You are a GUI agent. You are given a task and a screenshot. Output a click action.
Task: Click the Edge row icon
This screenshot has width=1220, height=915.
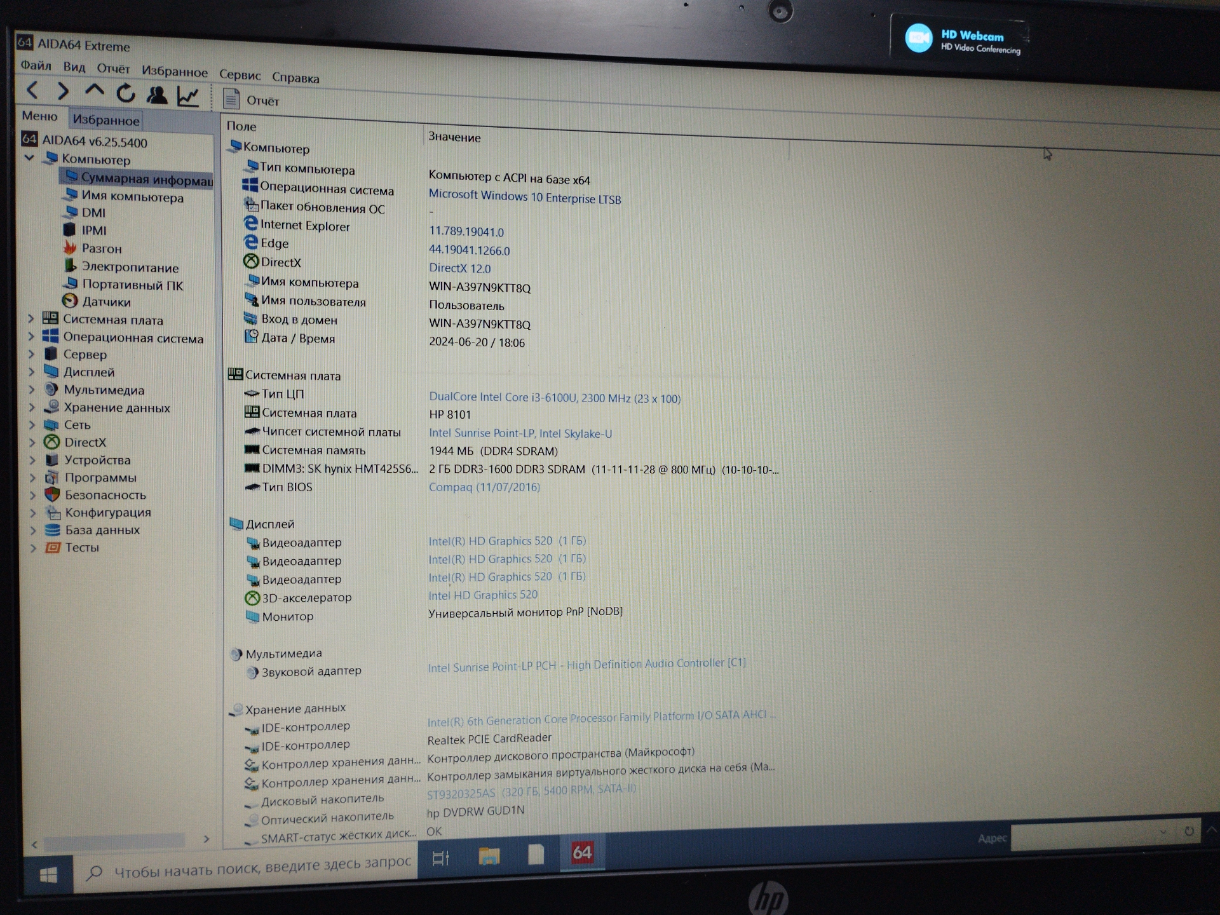(251, 242)
